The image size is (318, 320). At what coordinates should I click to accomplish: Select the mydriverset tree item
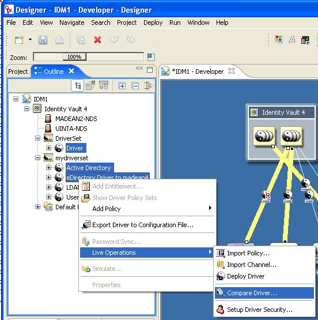click(72, 158)
